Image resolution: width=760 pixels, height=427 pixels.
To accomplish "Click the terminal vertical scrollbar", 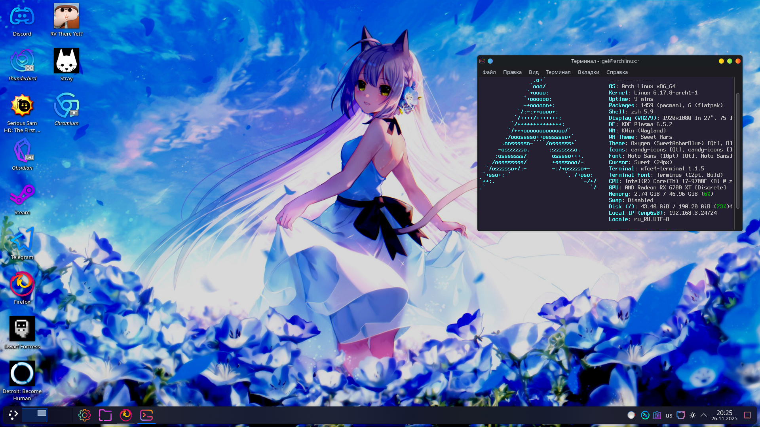I will [738, 150].
